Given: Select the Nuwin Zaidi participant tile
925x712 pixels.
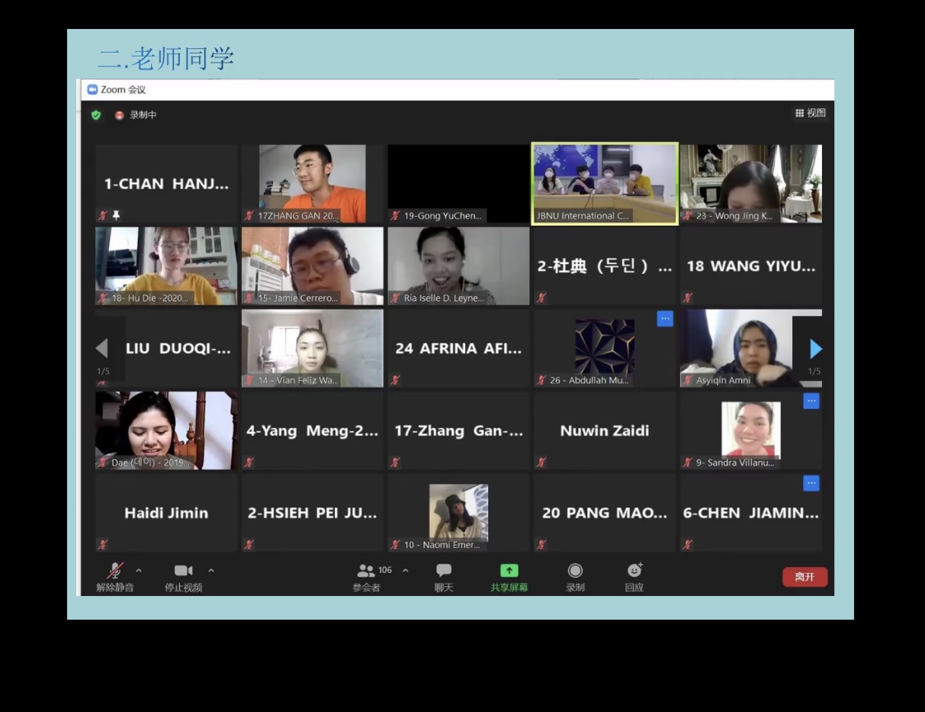Looking at the screenshot, I should [x=605, y=431].
